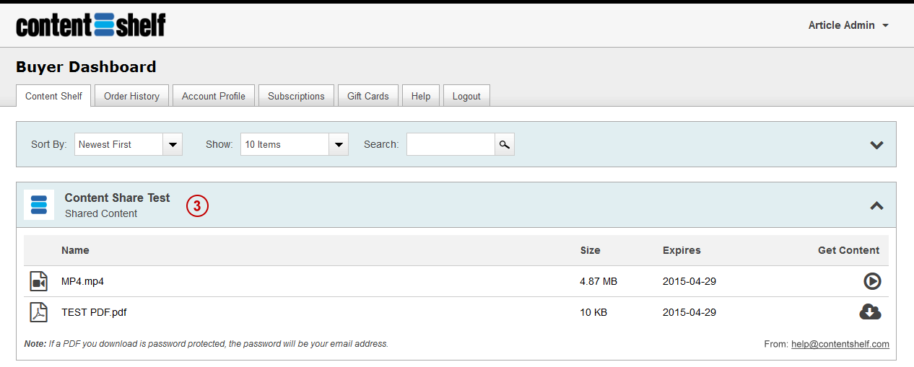Click the help@contentshelf.com email link

pos(840,344)
